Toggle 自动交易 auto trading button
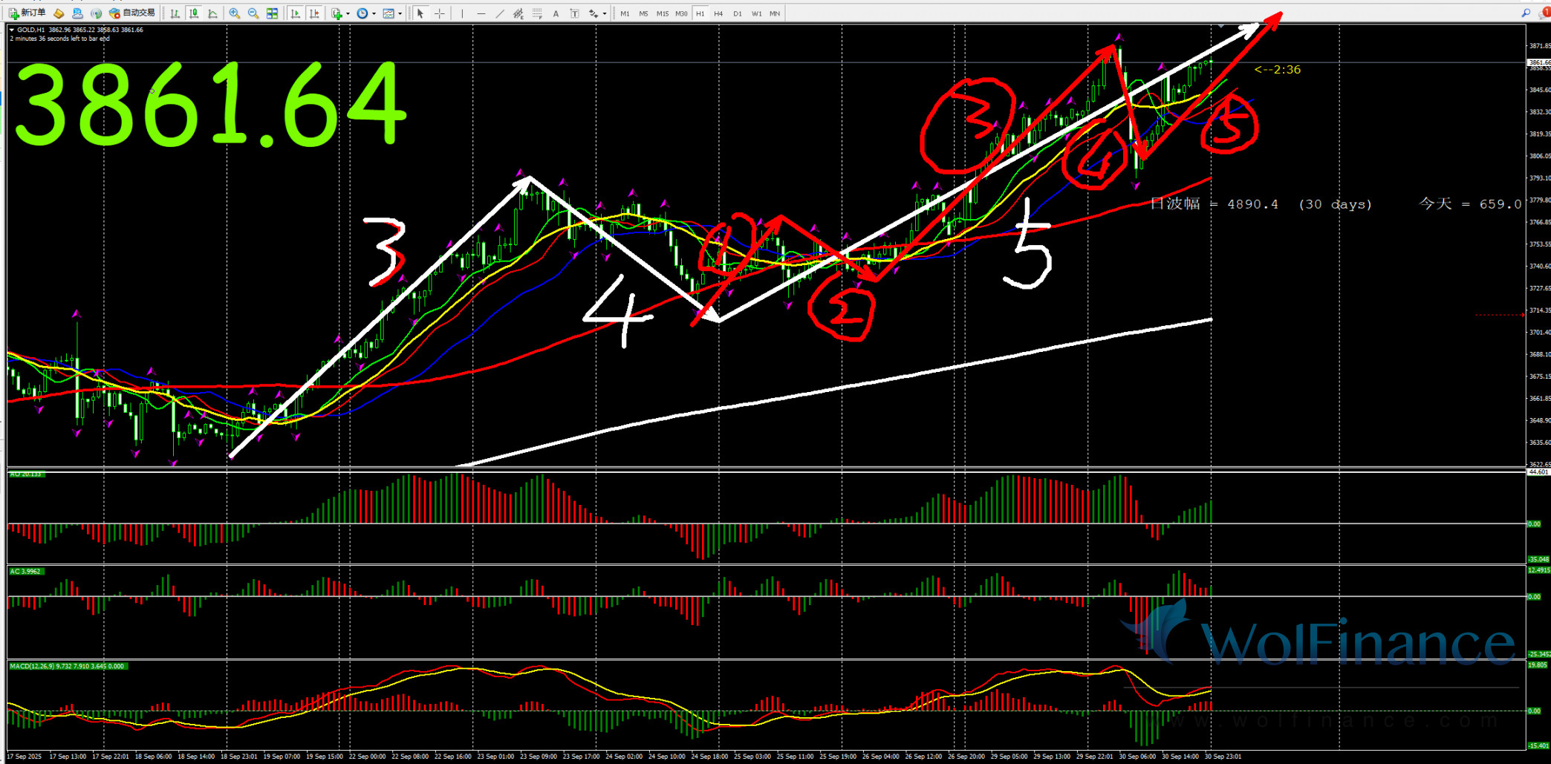This screenshot has width=1551, height=764. tap(132, 13)
